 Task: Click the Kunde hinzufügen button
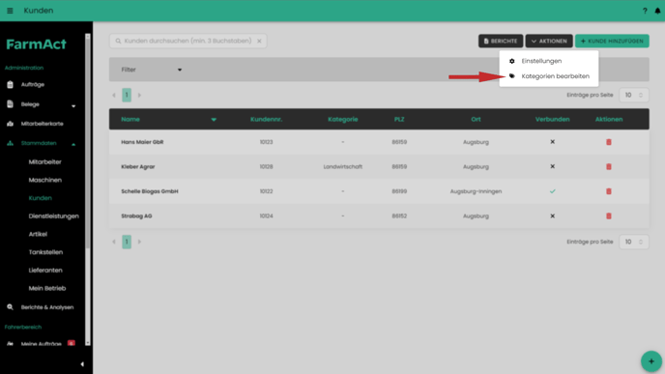click(x=612, y=42)
